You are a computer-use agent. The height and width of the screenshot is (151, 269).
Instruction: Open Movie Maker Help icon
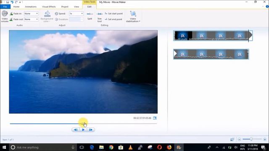click(x=267, y=7)
